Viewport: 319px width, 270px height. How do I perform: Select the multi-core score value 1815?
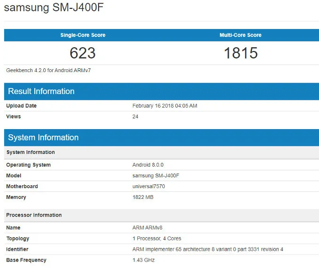tap(240, 53)
